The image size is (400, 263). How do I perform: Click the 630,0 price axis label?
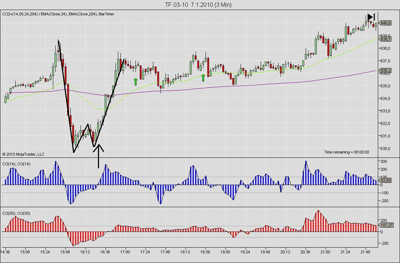coord(385,148)
